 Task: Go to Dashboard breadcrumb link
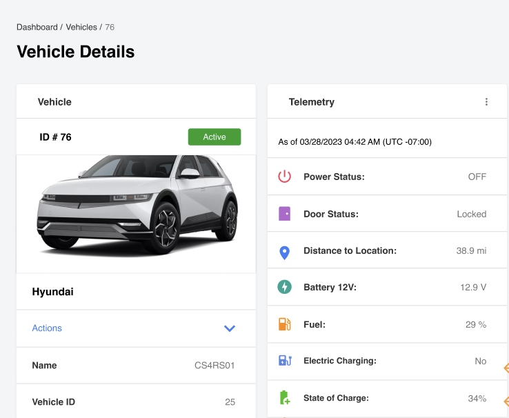click(x=37, y=27)
